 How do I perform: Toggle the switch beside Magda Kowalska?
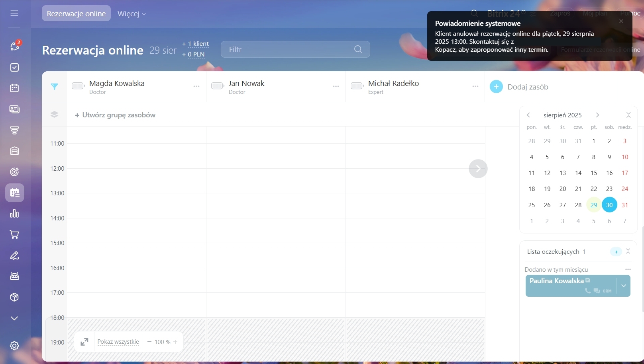pyautogui.click(x=78, y=86)
